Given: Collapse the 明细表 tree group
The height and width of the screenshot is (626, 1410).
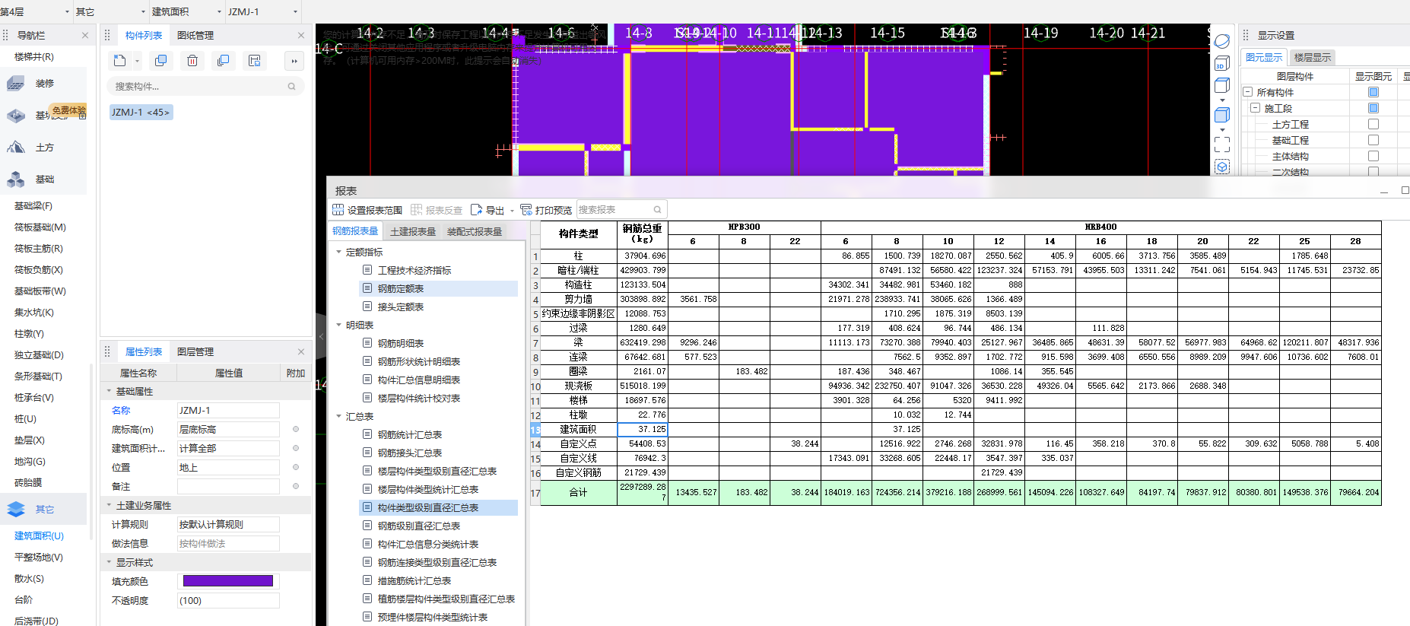Looking at the screenshot, I should (x=339, y=325).
